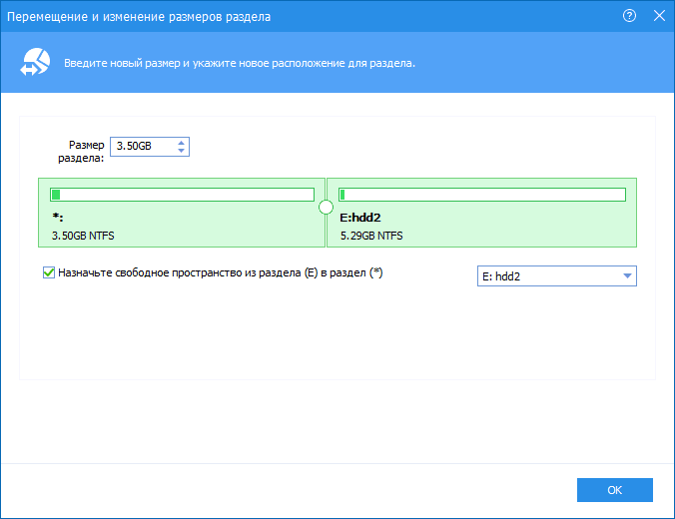Click the usage bar of the *: partition
The image size is (675, 519).
pyautogui.click(x=182, y=195)
